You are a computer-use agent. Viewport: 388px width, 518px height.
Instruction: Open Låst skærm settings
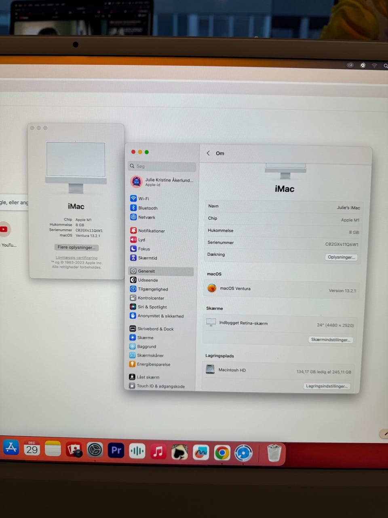coord(144,377)
